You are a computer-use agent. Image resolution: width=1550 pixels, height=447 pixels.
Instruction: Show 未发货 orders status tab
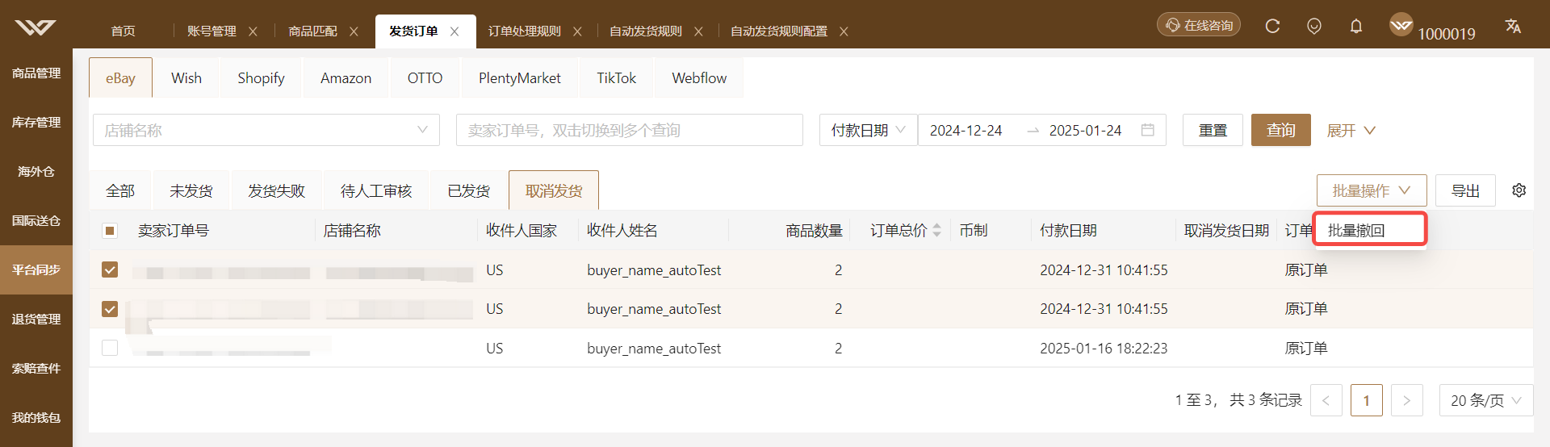click(x=191, y=190)
